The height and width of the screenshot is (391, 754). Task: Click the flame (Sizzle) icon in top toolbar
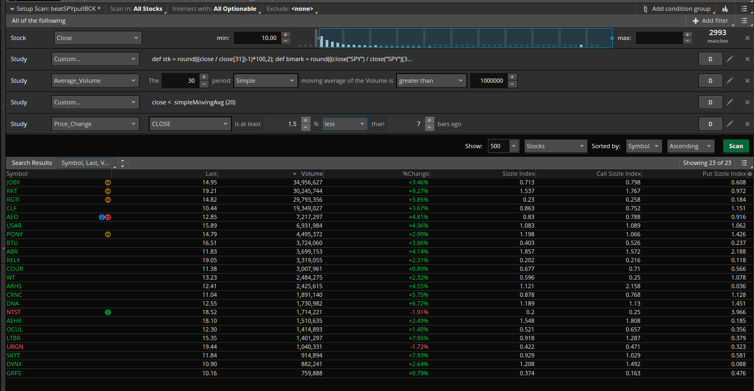point(724,9)
